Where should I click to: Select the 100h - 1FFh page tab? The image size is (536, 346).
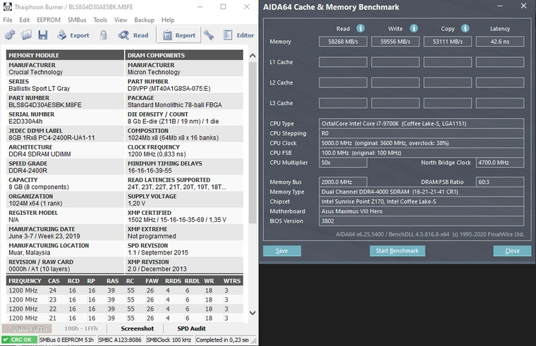[x=80, y=328]
